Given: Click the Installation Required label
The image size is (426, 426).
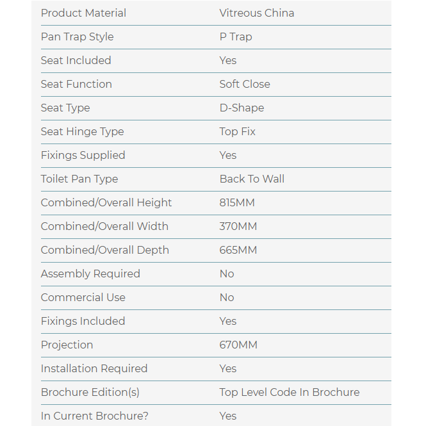Looking at the screenshot, I should click(94, 368).
